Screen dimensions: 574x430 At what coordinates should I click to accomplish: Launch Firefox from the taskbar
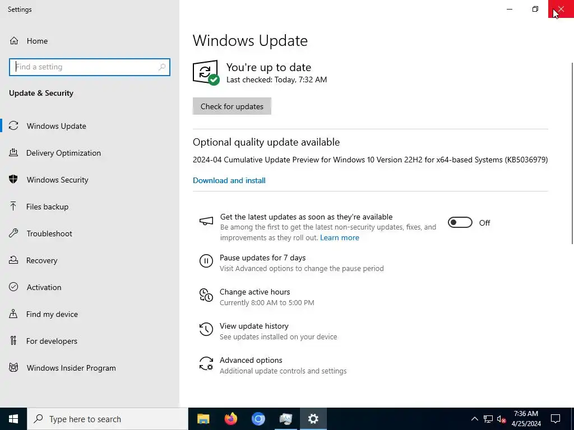(230, 419)
